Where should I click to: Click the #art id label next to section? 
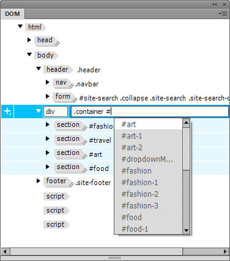[95, 154]
